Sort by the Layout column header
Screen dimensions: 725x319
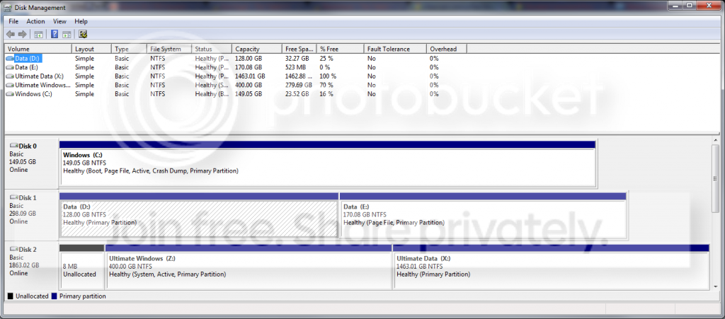[92, 49]
